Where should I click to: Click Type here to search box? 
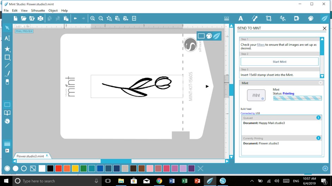click(x=57, y=181)
